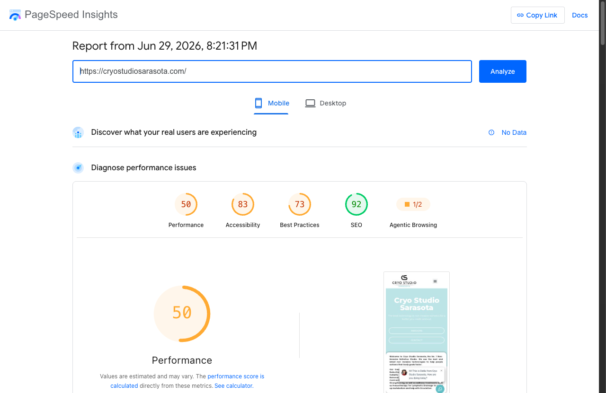Click the SEO label under score 92
This screenshot has height=393, width=606.
coord(356,225)
